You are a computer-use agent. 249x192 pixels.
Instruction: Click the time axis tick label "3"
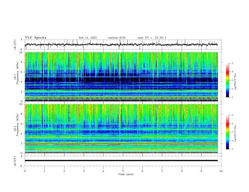84,171
